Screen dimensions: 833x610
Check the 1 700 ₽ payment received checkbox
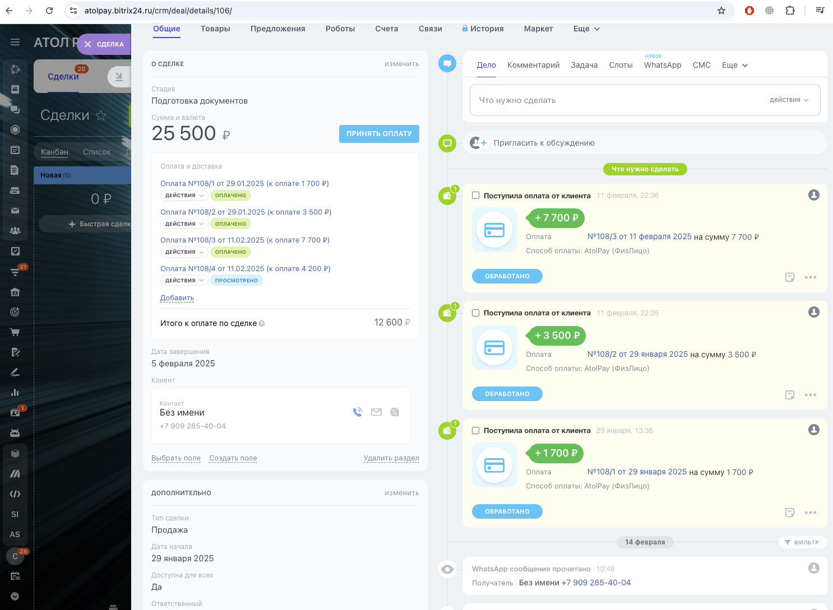click(476, 431)
